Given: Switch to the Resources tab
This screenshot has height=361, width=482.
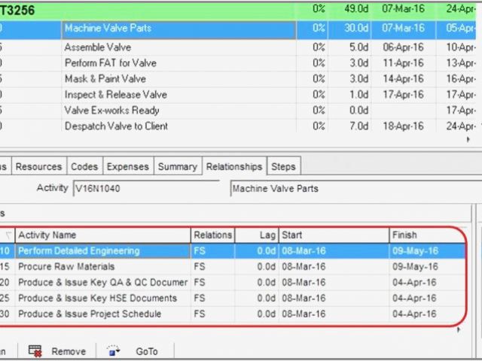Looking at the screenshot, I should point(38,166).
